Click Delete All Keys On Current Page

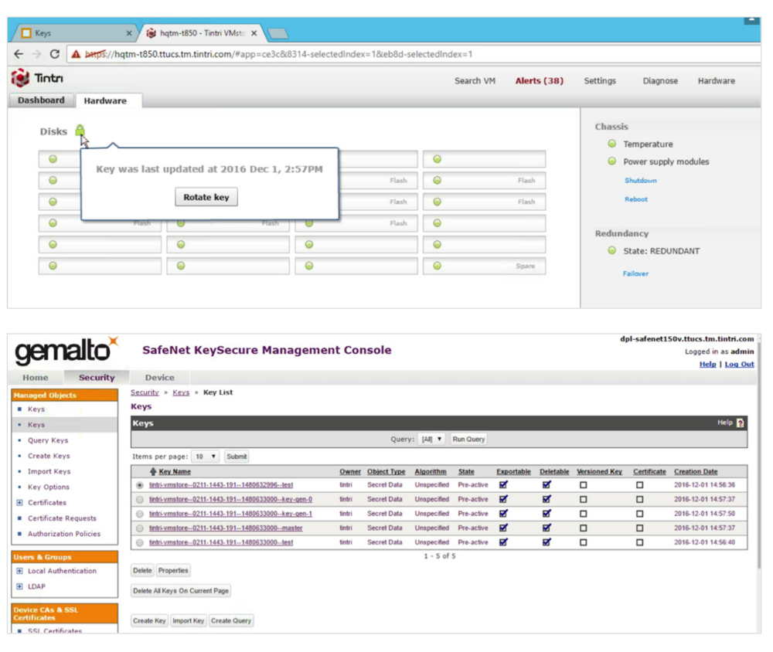coord(181,591)
